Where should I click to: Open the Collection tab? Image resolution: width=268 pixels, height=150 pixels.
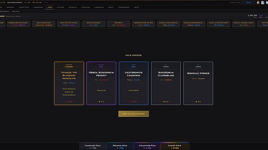pos(23,7)
